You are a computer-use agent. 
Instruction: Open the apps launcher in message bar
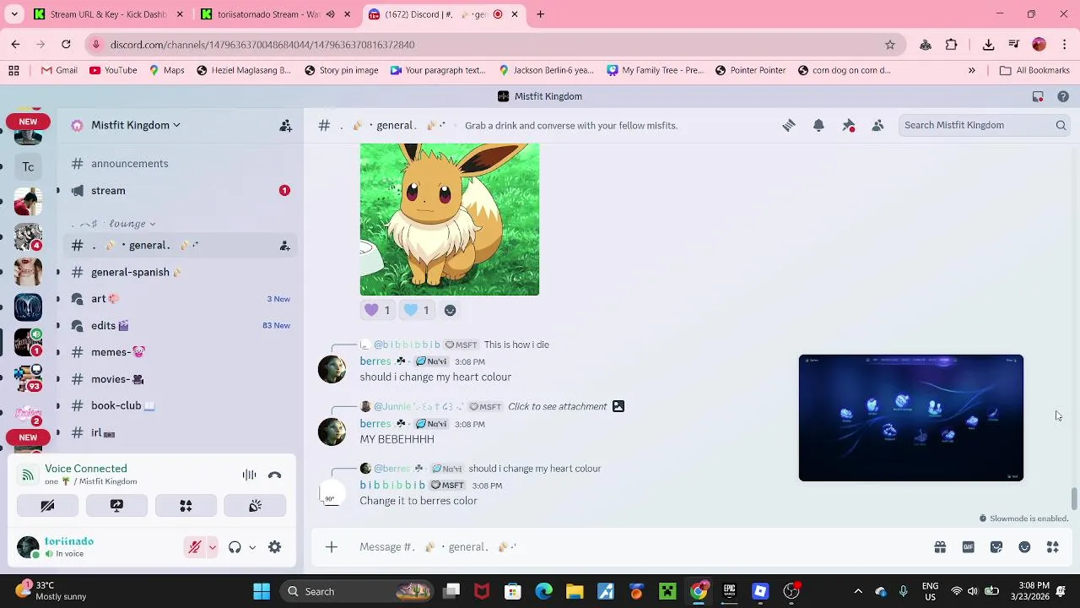coord(1053,547)
